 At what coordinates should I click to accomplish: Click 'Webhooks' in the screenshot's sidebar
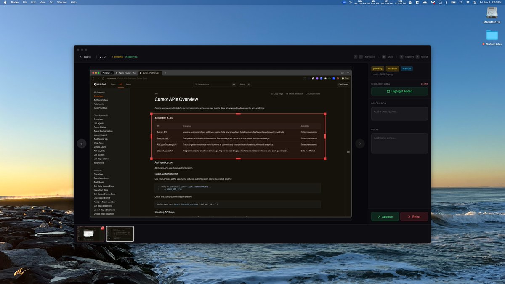99,163
